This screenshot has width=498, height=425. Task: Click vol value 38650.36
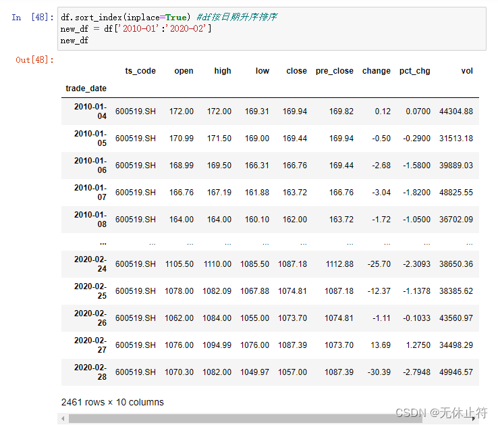click(x=456, y=264)
